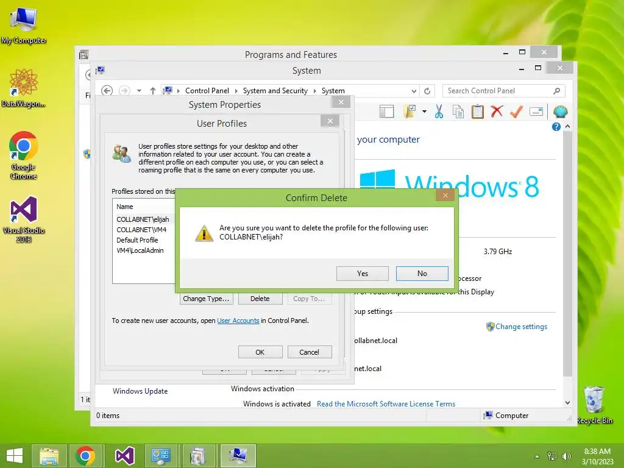Expand the arrow after System and Security
Image resolution: width=624 pixels, height=468 pixels.
click(314, 91)
